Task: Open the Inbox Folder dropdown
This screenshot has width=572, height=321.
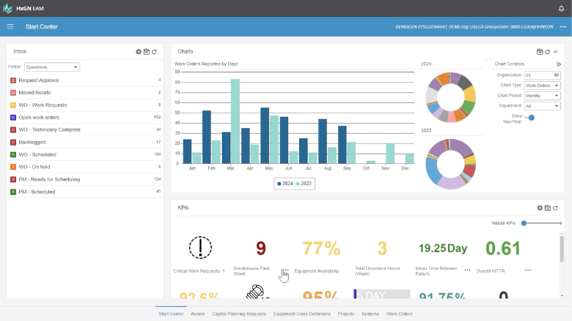Action: point(52,67)
